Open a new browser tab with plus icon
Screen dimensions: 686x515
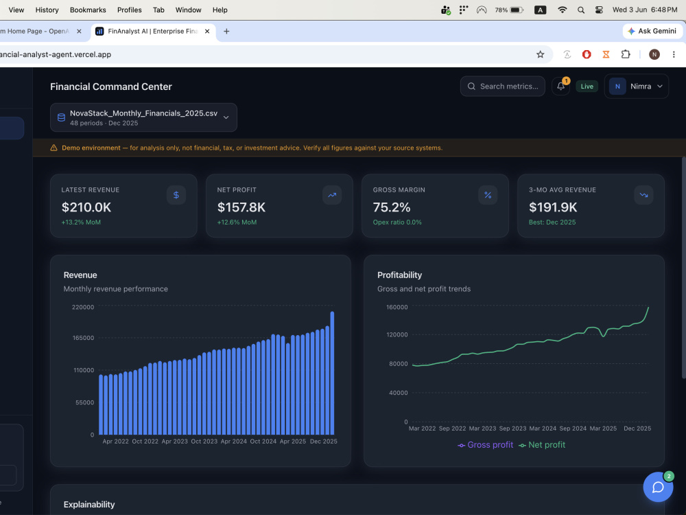pyautogui.click(x=226, y=31)
